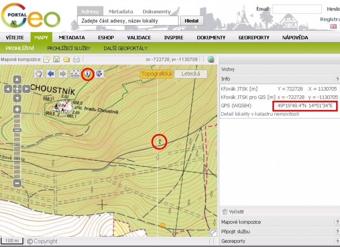This screenshot has height=247, width=340.
Task: Click the Hledat search button
Action: (x=192, y=21)
